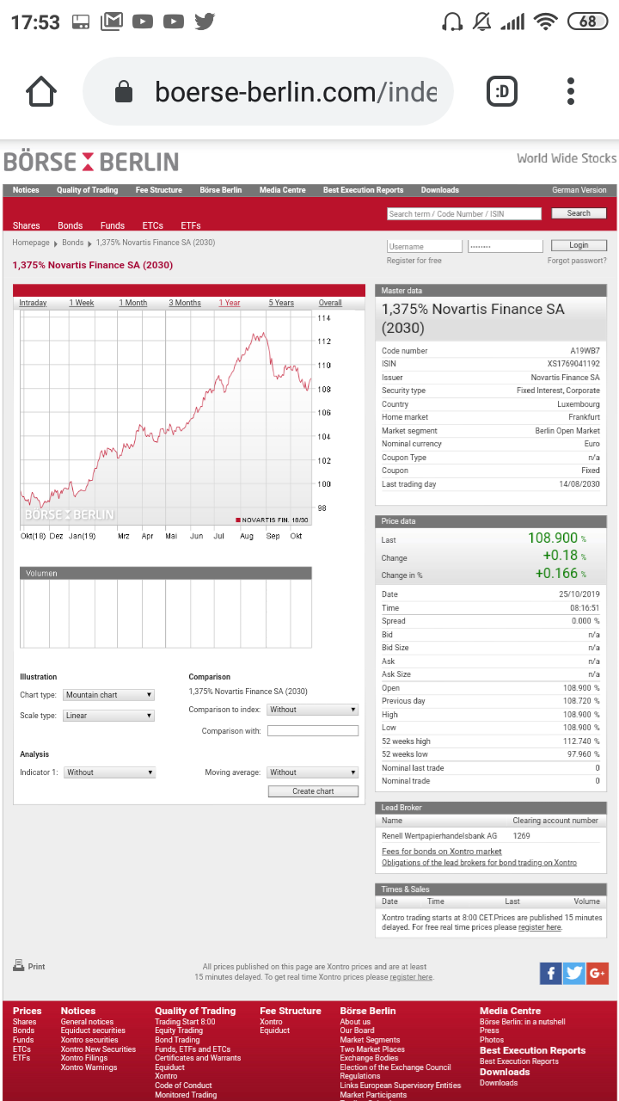
Task: Focus the search term input field
Action: pyautogui.click(x=464, y=213)
